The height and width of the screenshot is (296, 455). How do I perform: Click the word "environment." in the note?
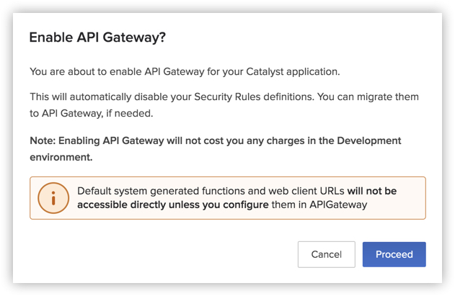pos(61,156)
